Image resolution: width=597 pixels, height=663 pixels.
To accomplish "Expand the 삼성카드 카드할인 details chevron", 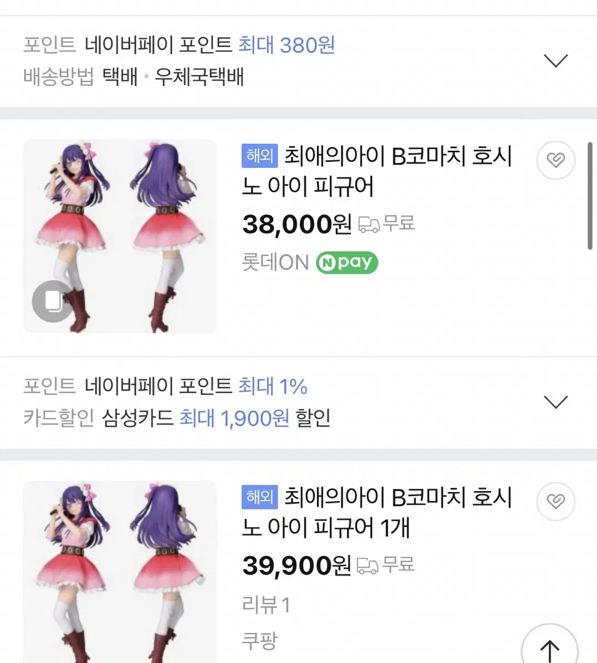I will coord(556,402).
